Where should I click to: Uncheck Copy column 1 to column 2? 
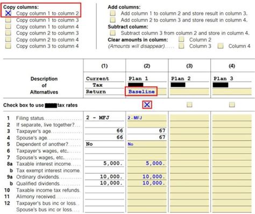8,13
